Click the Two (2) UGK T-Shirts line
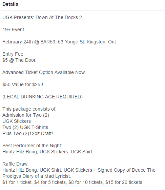Screen dimensions: 165x190 (25, 128)
